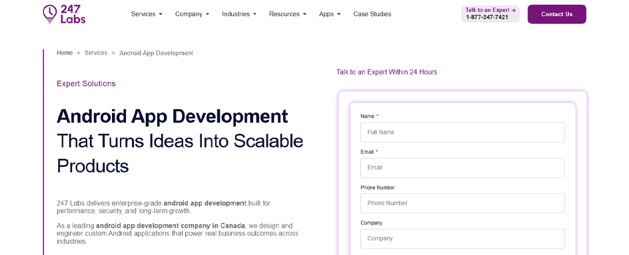Open the Apps dropdown menu
This screenshot has height=255, width=629.
330,14
